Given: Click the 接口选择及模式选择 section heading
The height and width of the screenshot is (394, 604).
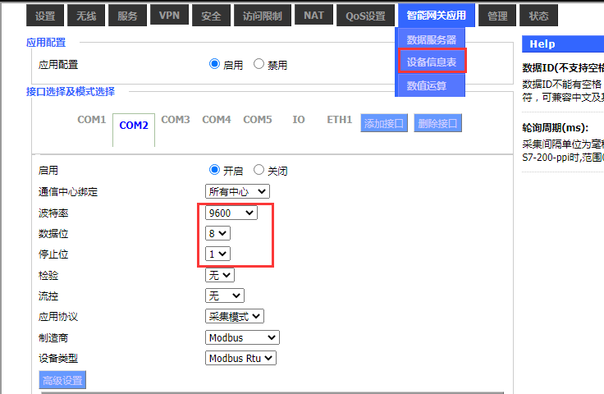Looking at the screenshot, I should point(71,92).
